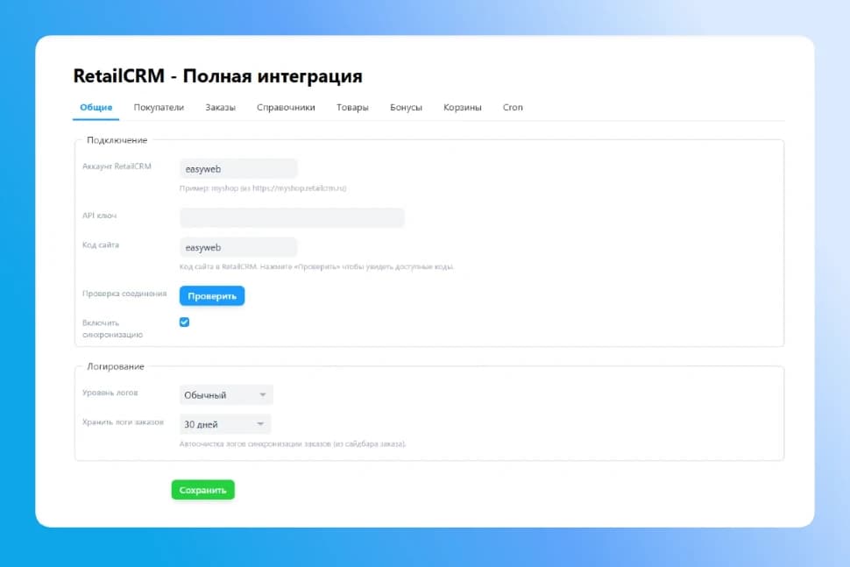Click the Код сайта input field

(x=238, y=247)
